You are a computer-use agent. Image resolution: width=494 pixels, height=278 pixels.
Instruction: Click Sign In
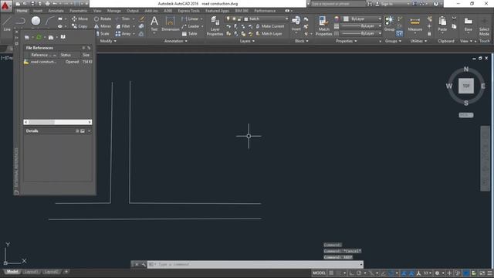coord(384,4)
